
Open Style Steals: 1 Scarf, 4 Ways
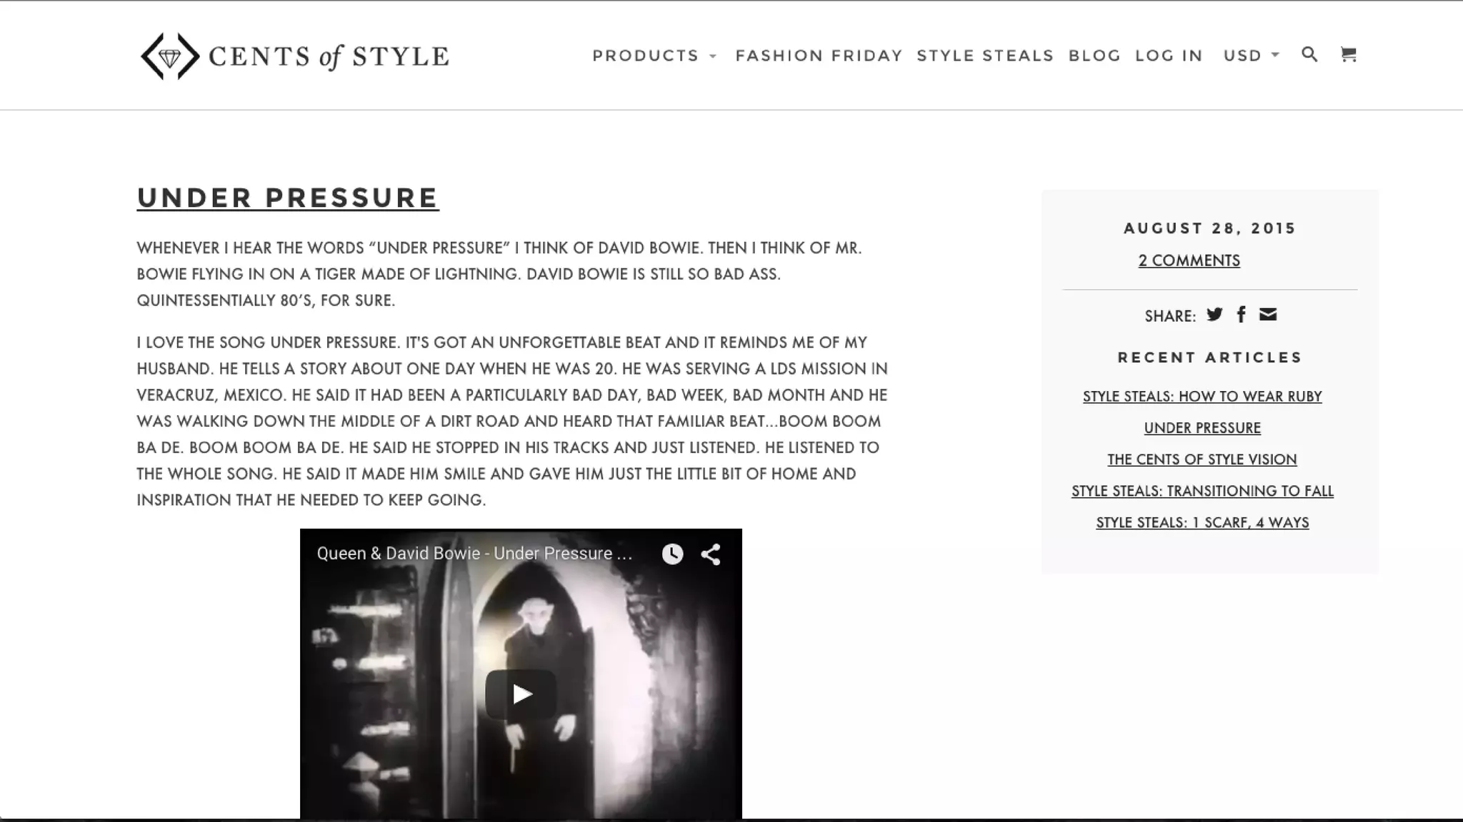[x=1202, y=522]
